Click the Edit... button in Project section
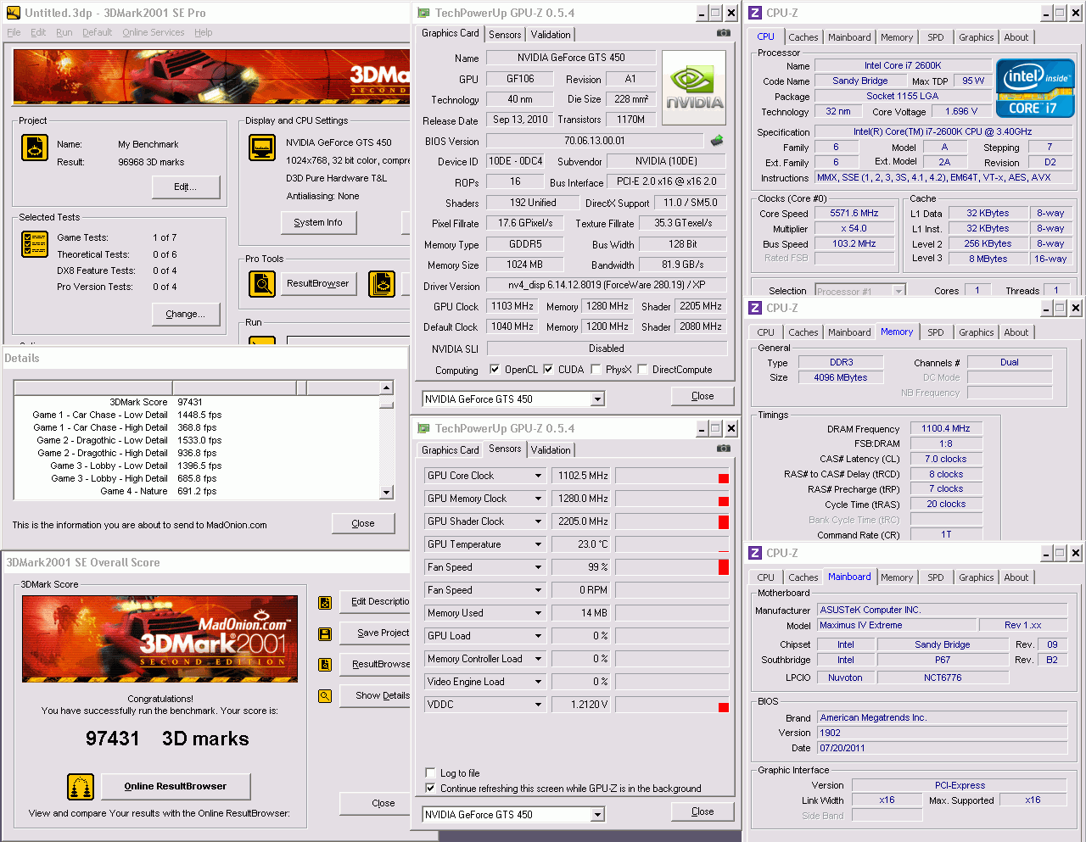Viewport: 1086px width, 842px height. pyautogui.click(x=186, y=187)
